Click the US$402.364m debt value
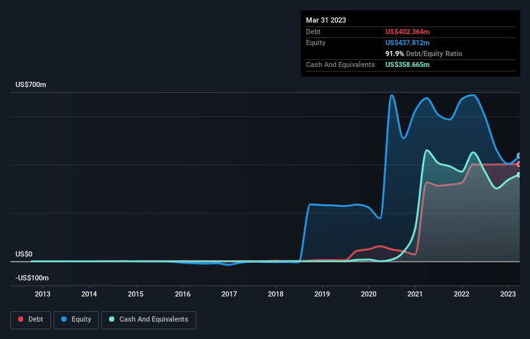The width and height of the screenshot is (530, 339). 407,32
